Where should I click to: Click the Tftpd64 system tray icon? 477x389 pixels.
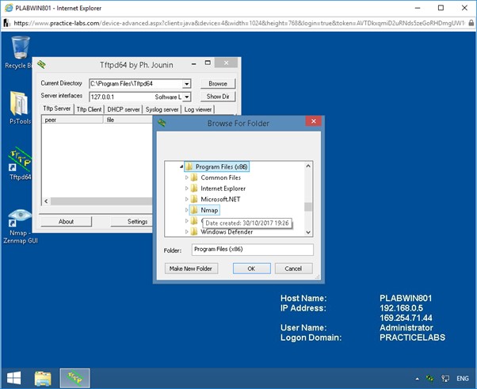pos(429,379)
